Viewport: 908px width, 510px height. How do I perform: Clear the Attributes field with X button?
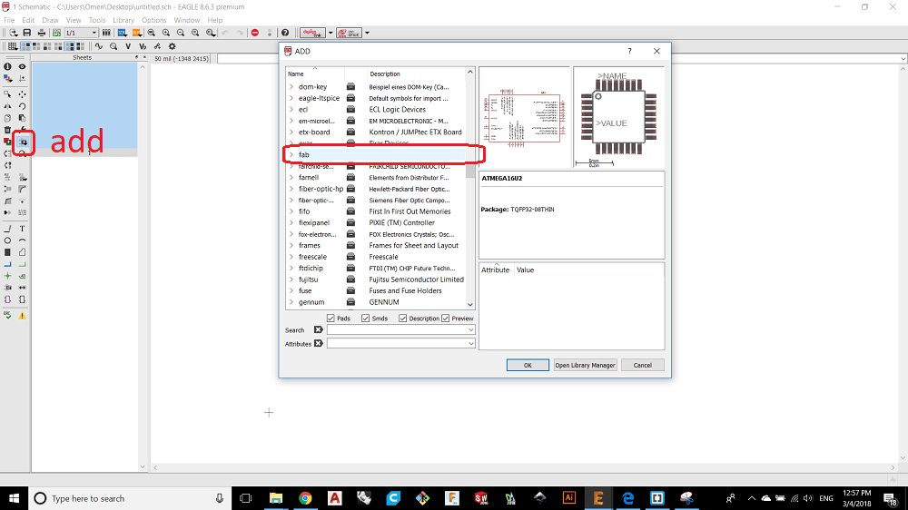pyautogui.click(x=318, y=343)
